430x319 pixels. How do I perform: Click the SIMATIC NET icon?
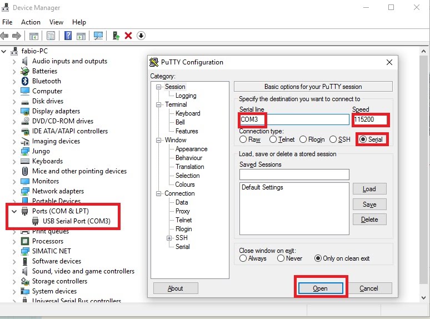(25, 251)
